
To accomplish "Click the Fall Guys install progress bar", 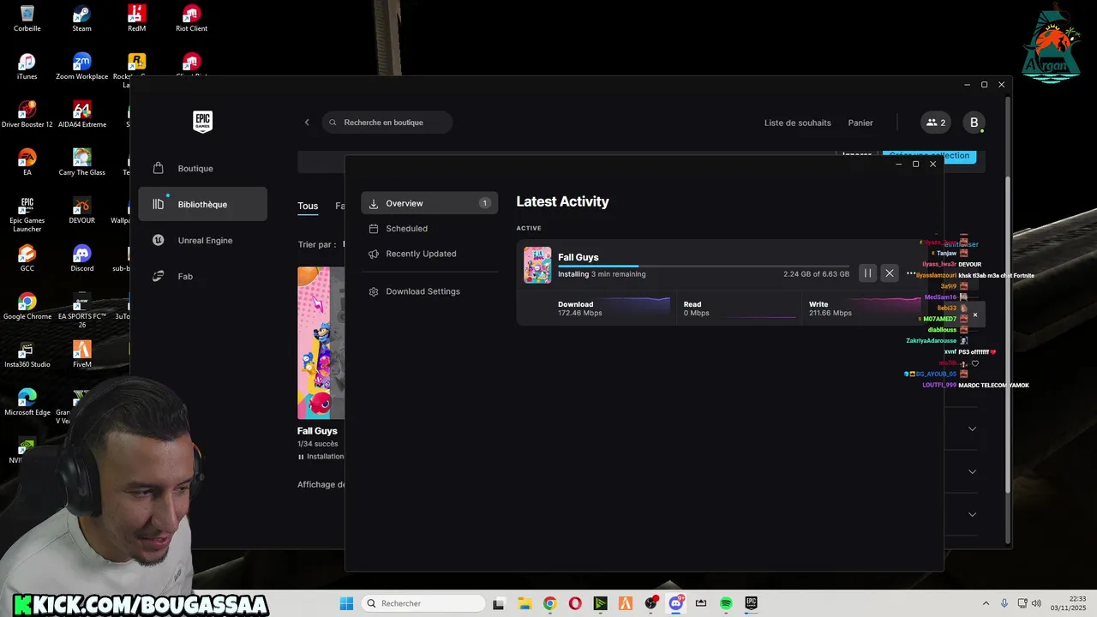I will pyautogui.click(x=704, y=267).
